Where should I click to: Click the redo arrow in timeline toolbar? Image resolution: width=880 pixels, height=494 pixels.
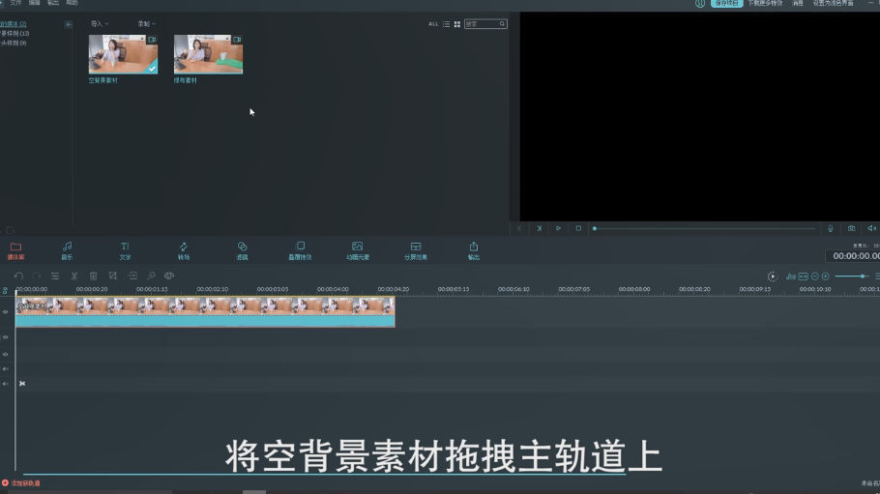tap(37, 276)
